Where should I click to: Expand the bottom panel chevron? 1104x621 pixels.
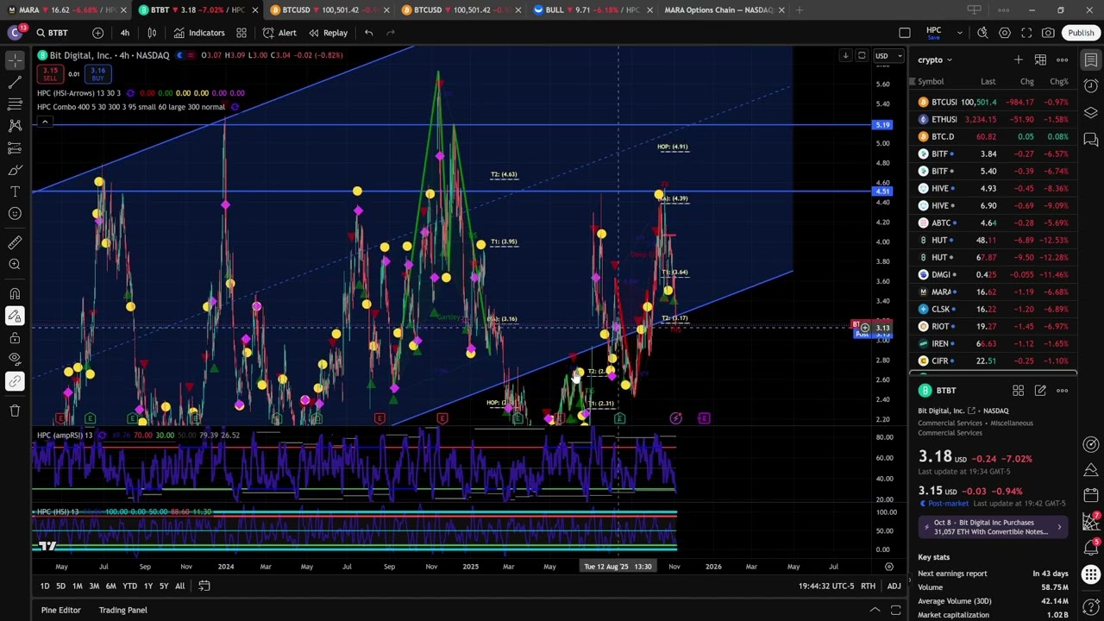coord(875,610)
